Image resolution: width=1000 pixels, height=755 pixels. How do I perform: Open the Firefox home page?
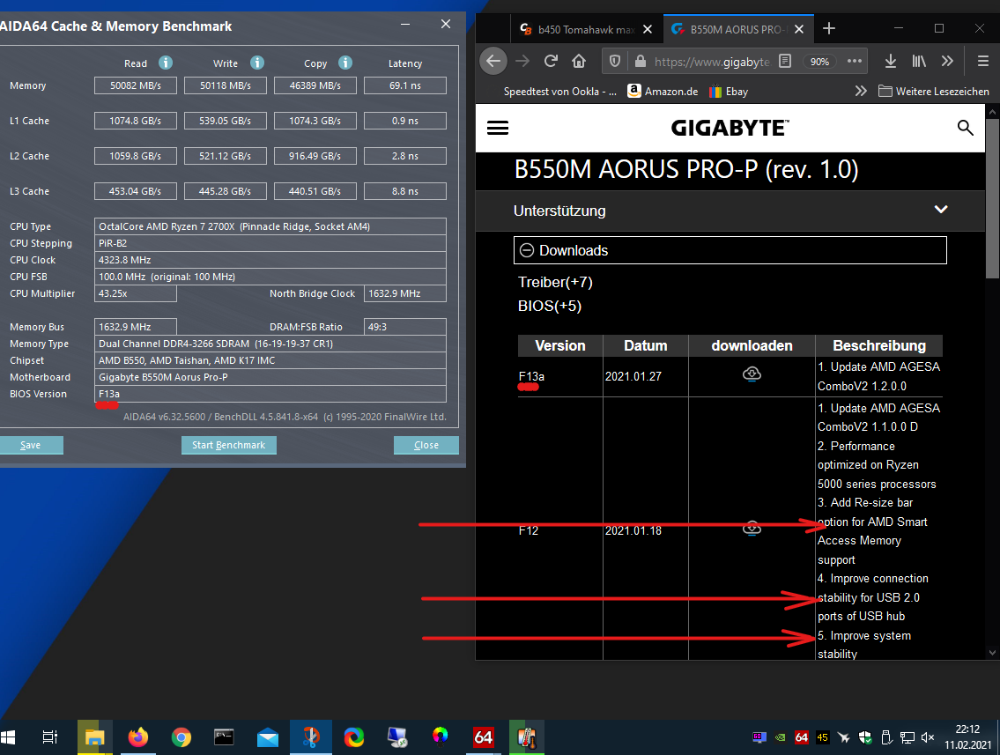(579, 61)
